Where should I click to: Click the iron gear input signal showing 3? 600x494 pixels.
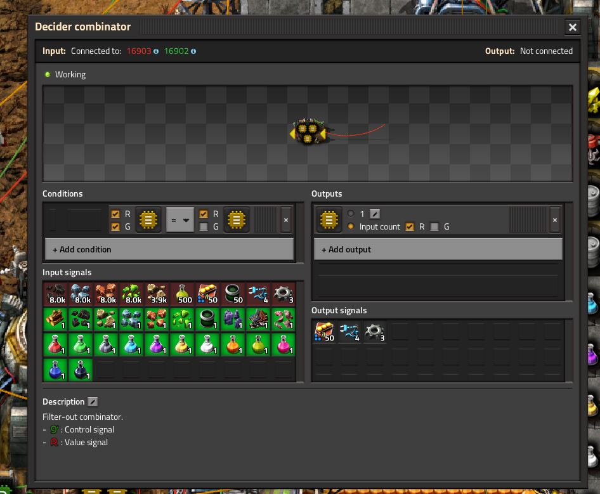[283, 294]
